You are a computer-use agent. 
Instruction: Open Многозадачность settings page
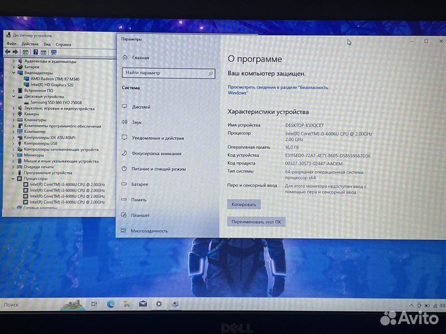point(144,231)
